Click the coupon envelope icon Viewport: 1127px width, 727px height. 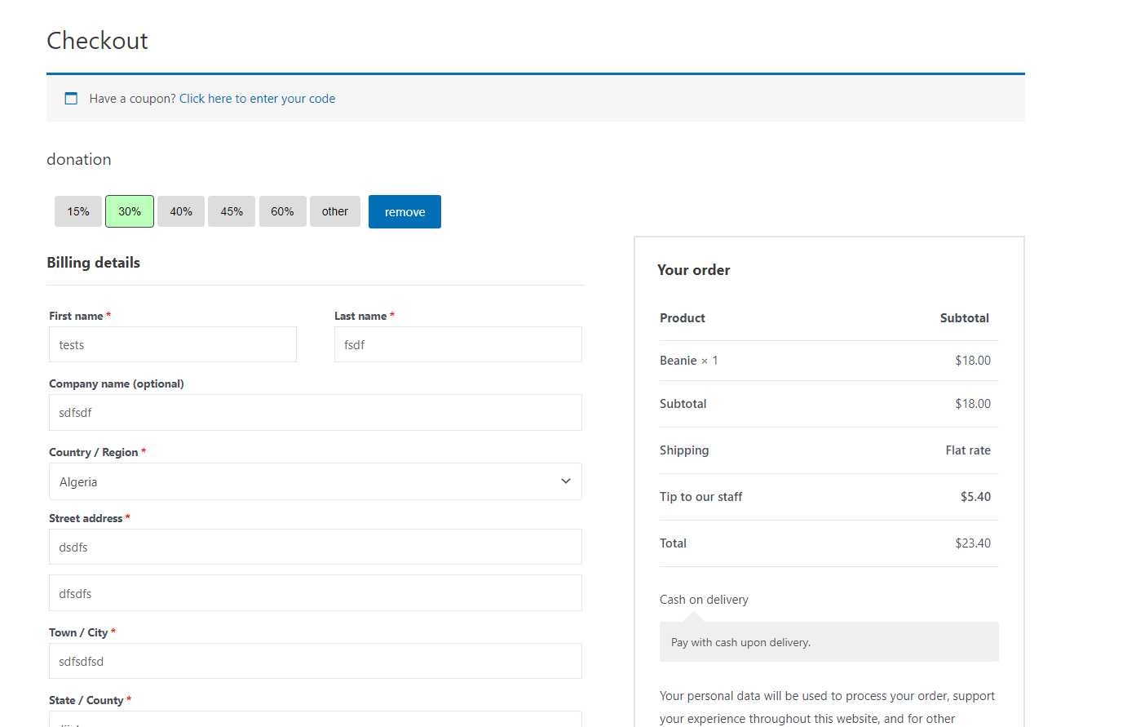point(71,98)
